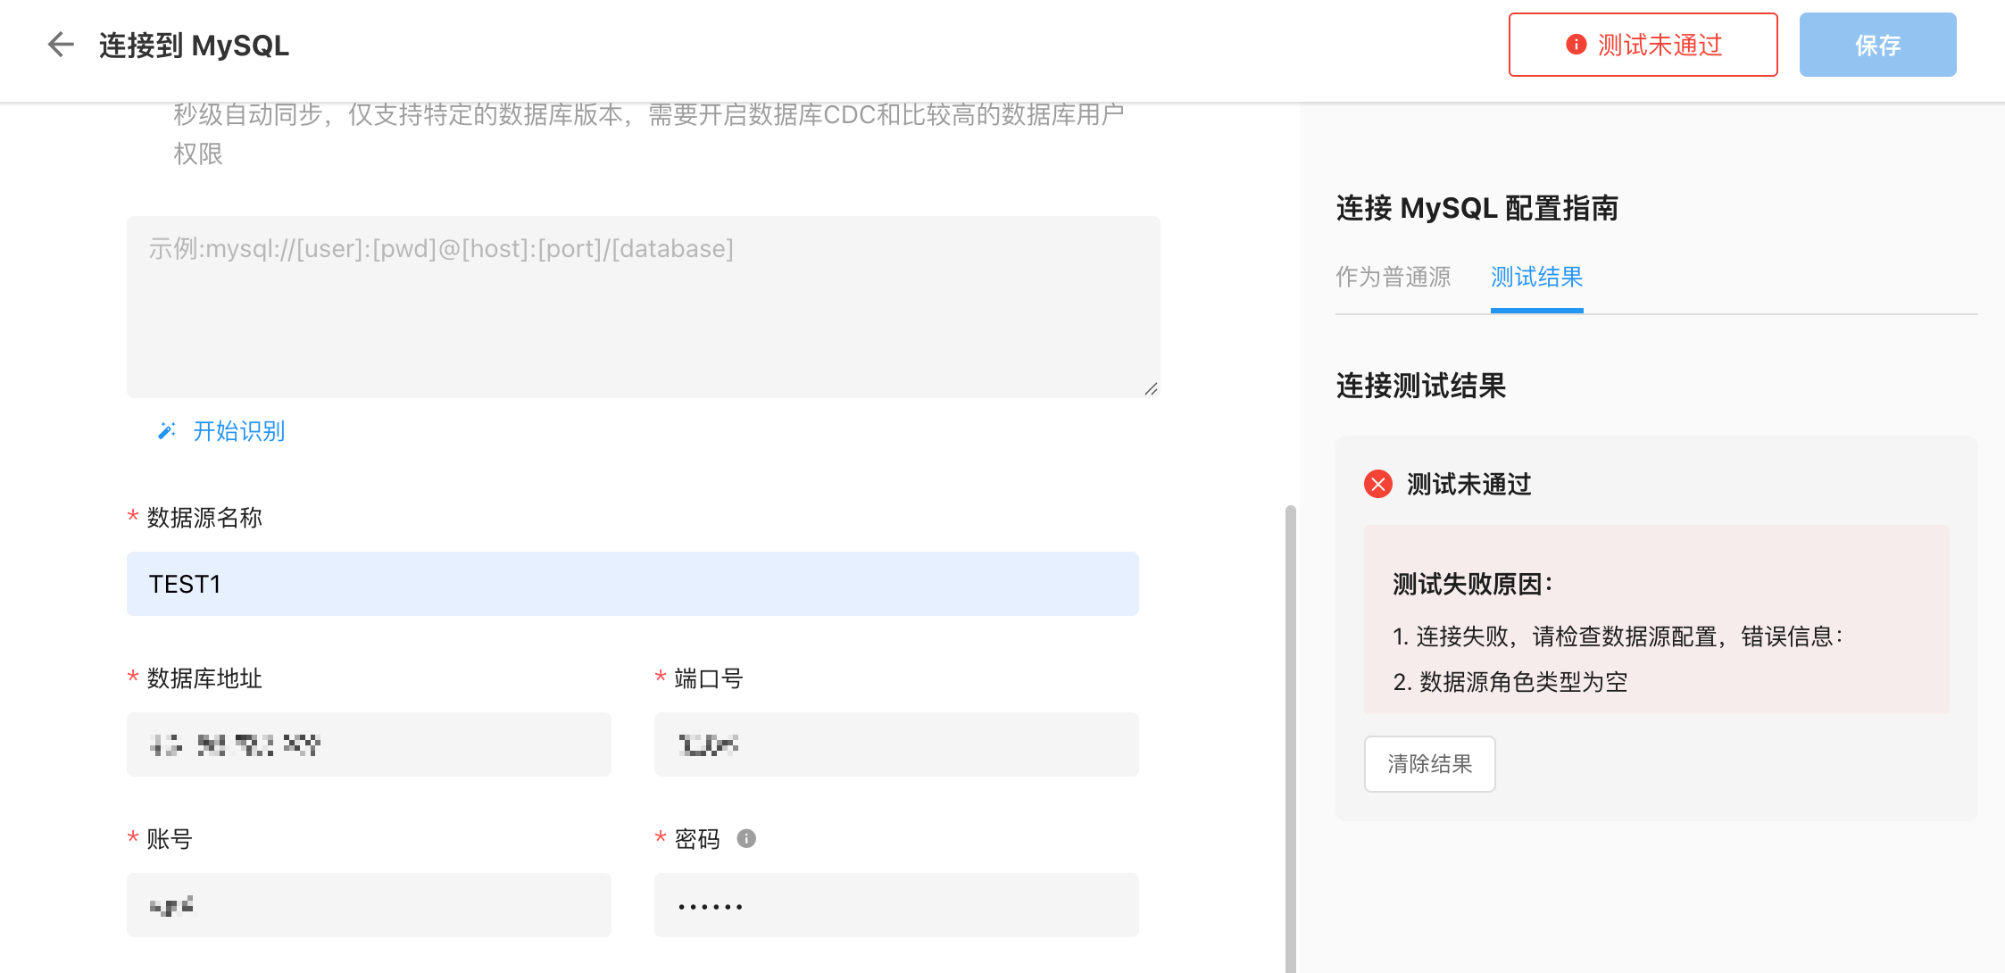Click the 密码 password field
This screenshot has height=973, width=2005.
click(895, 905)
